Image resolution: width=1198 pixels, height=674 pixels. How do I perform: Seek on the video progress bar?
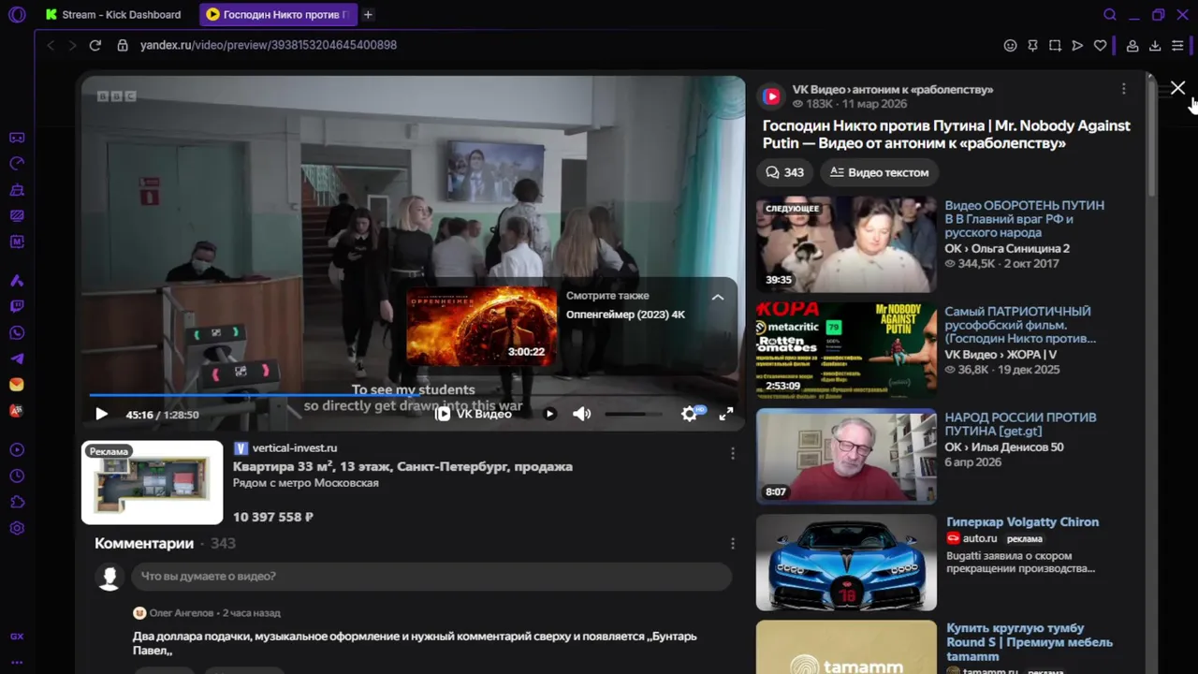coord(413,396)
